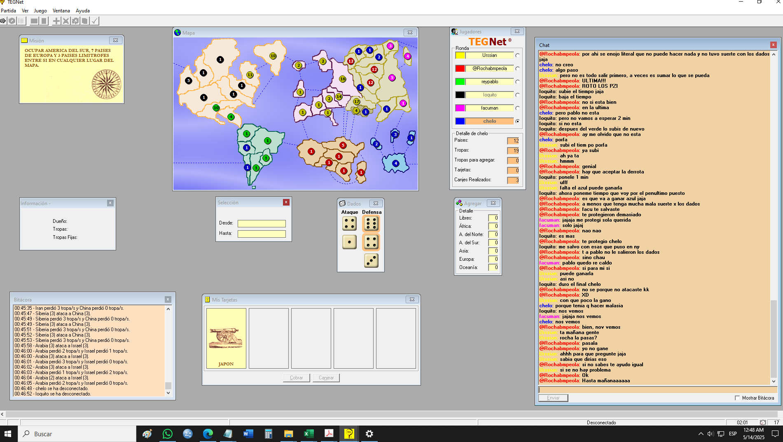The height and width of the screenshot is (442, 783).
Task: Click the yellow country marked 16 on map
Action: pyautogui.click(x=342, y=79)
